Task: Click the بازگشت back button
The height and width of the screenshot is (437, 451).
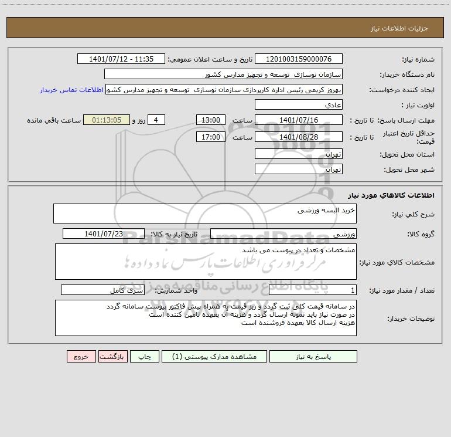Action: tap(112, 356)
